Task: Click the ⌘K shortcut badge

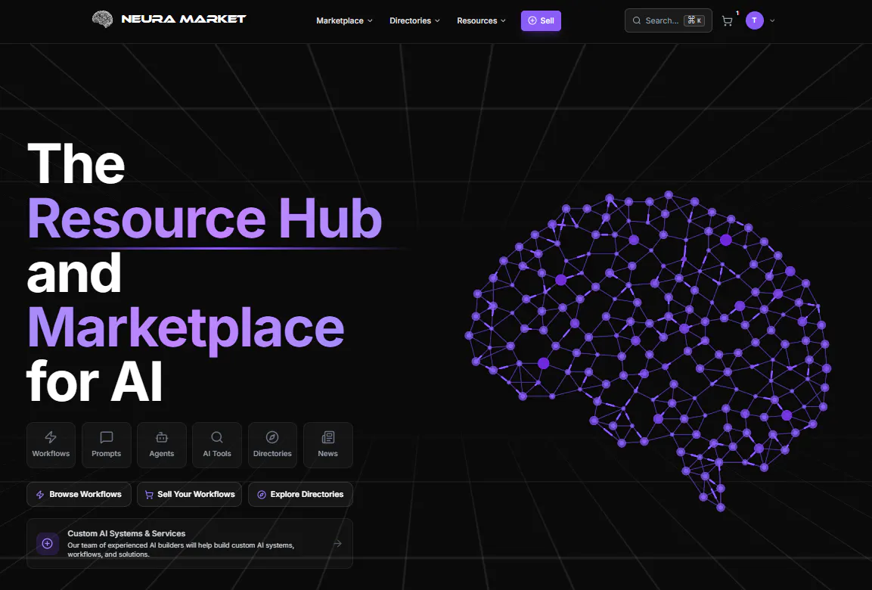Action: tap(694, 20)
